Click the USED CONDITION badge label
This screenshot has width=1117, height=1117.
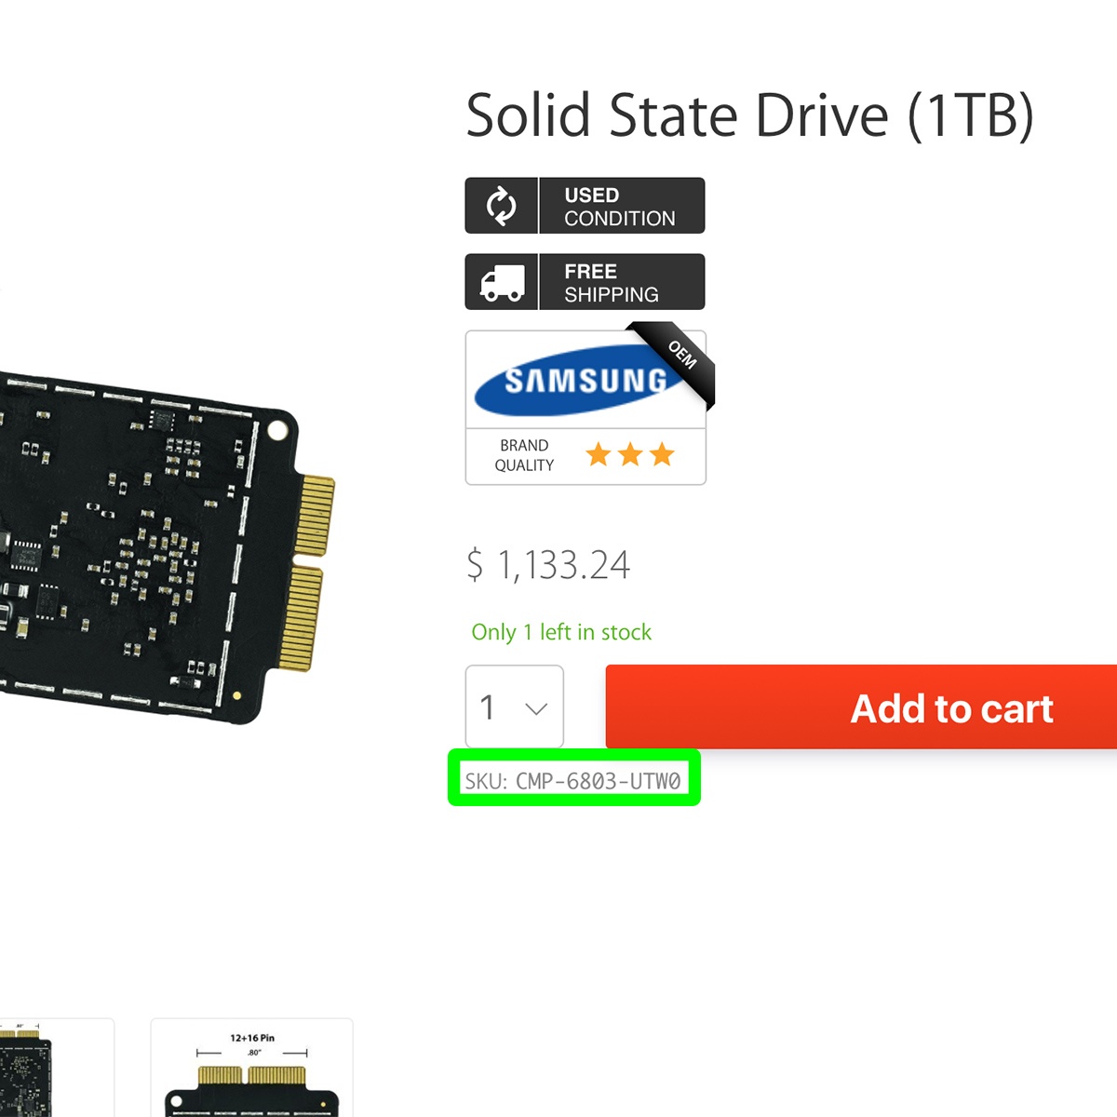click(x=620, y=207)
